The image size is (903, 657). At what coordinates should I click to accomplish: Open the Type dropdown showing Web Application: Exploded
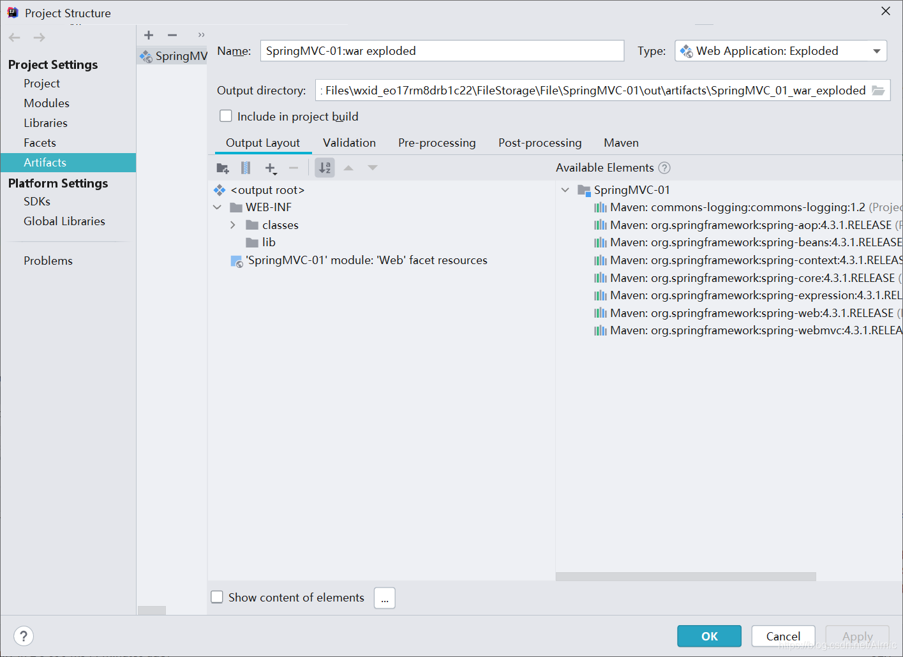[877, 50]
